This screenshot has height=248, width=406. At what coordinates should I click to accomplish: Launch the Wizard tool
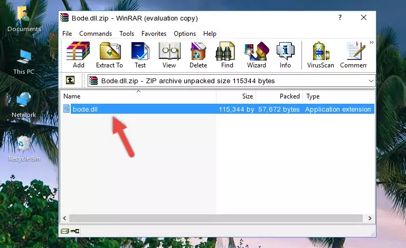click(x=257, y=55)
